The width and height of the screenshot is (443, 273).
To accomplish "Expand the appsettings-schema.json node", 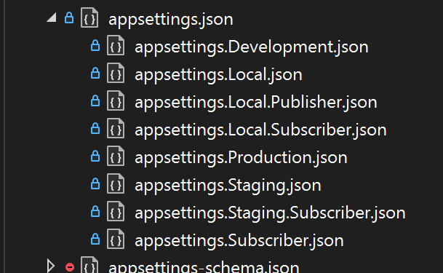I will (51, 266).
